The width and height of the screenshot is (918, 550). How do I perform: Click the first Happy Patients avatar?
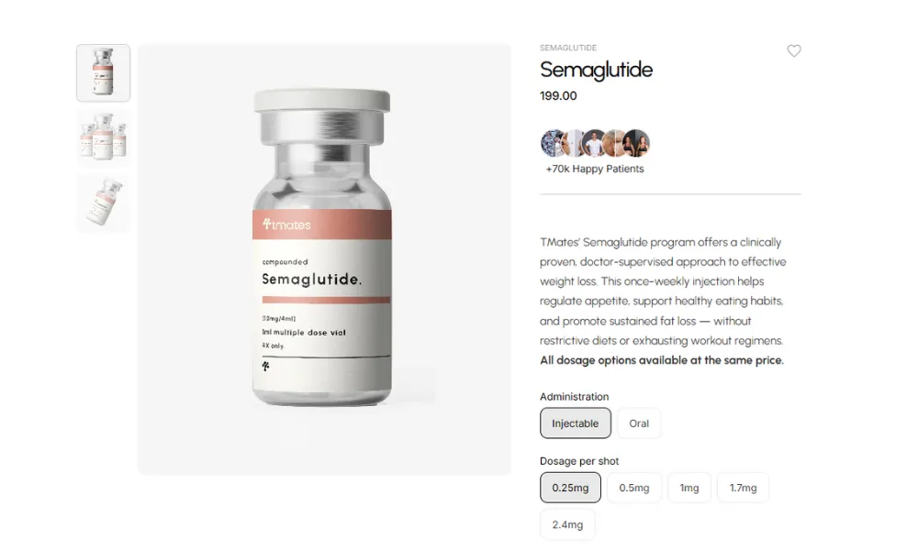[552, 143]
